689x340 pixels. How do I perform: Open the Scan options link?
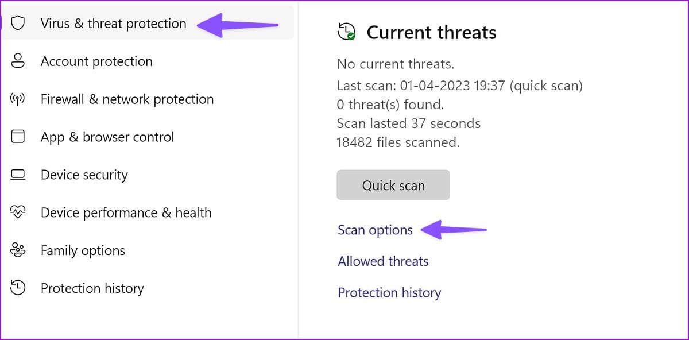[x=375, y=230]
